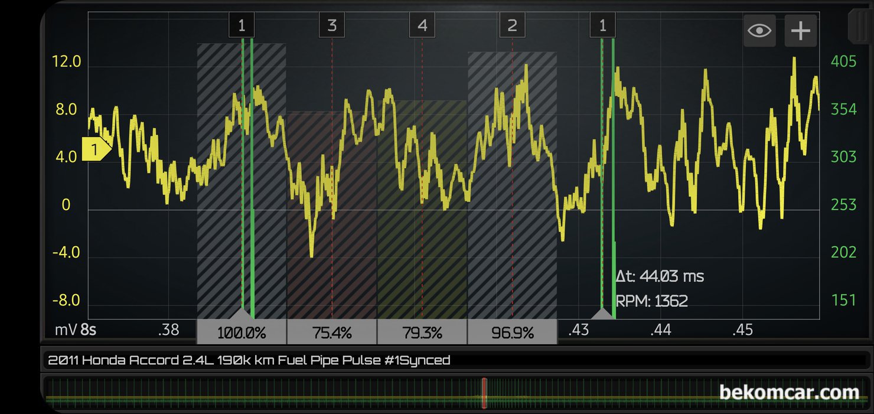Image resolution: width=874 pixels, height=414 pixels.
Task: Toggle the eye visibility icon
Action: (759, 31)
